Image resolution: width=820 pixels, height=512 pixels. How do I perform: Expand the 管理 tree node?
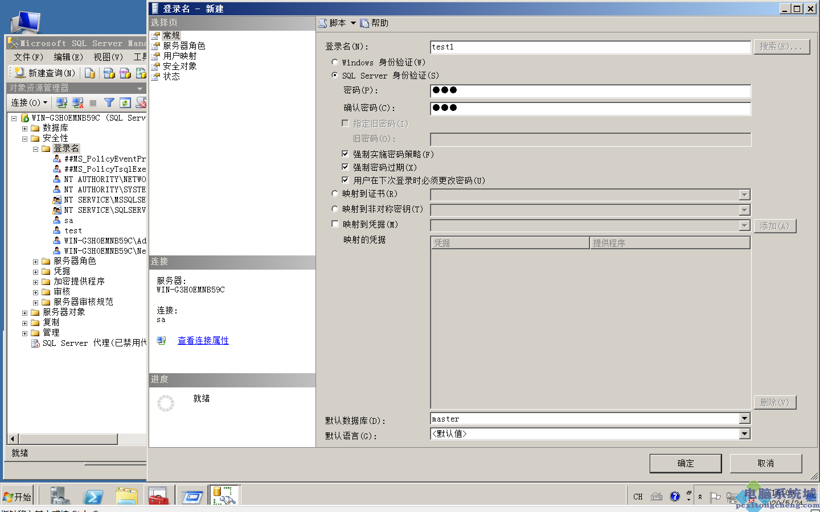coord(24,333)
